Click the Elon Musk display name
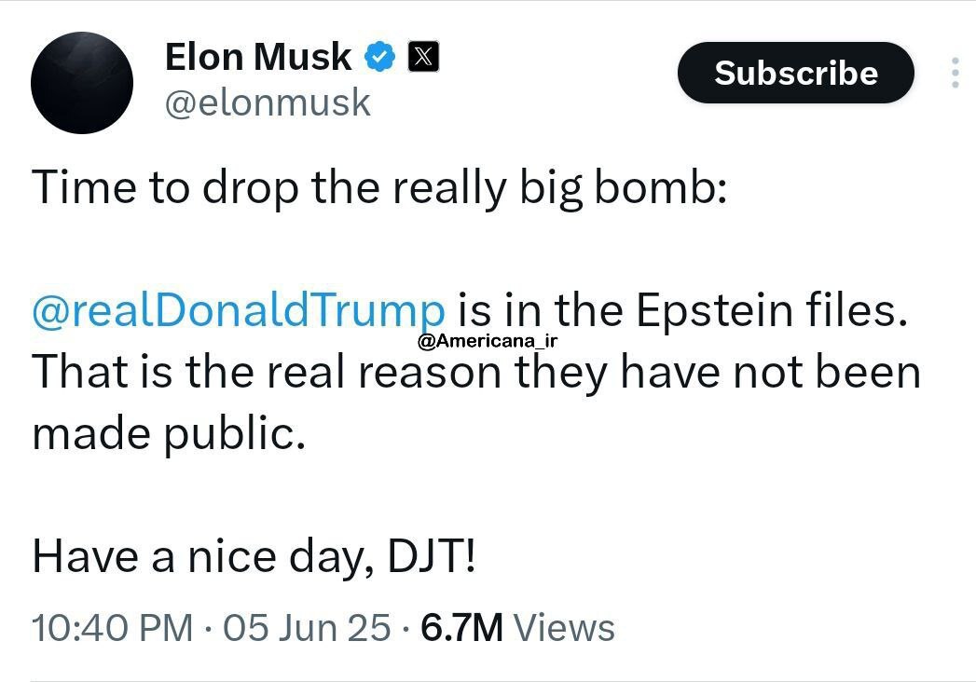Image resolution: width=976 pixels, height=682 pixels. click(258, 58)
